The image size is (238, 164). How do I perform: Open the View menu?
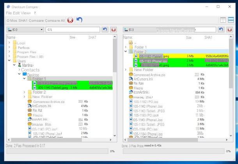click(25, 13)
